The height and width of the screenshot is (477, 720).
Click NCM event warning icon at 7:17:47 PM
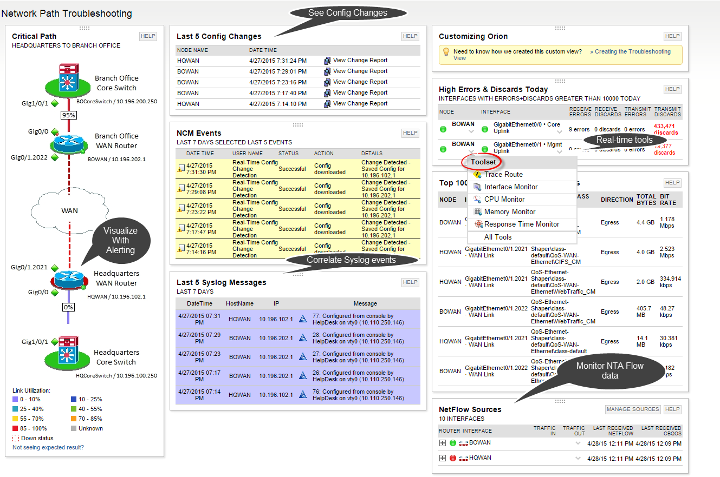(x=181, y=229)
